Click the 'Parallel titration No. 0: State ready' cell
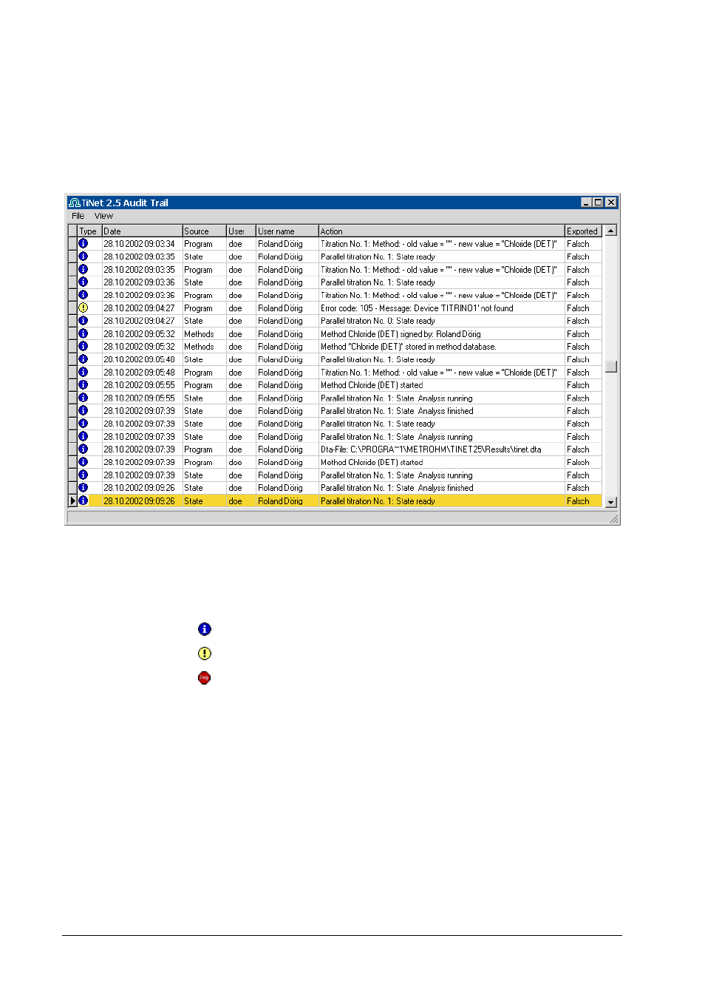Image resolution: width=705 pixels, height=998 pixels. coord(441,320)
